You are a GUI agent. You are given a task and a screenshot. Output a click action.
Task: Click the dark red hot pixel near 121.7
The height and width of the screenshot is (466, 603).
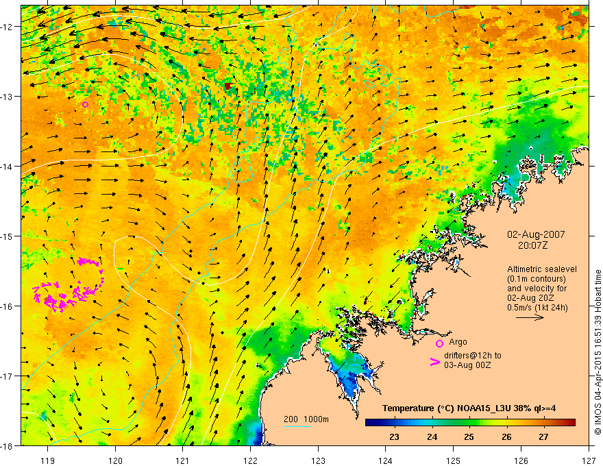228,86
